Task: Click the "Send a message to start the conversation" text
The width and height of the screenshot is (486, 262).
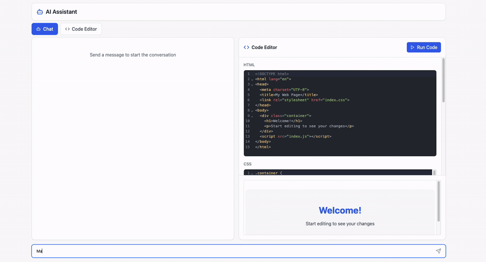Action: 133,55
